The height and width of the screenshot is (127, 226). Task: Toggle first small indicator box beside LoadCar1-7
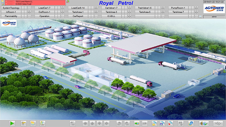[56, 8]
